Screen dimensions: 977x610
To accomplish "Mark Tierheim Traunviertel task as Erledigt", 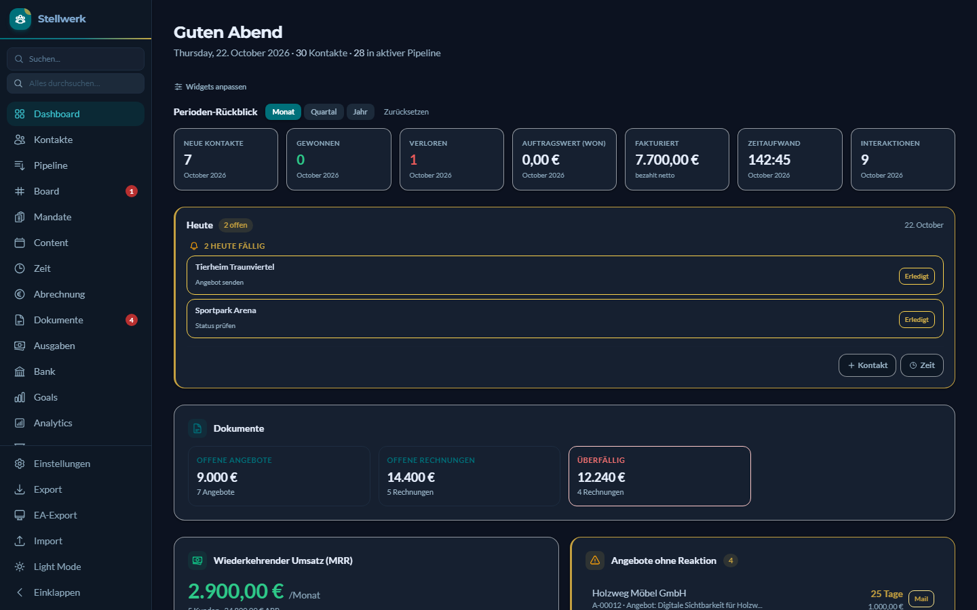I will [x=917, y=276].
